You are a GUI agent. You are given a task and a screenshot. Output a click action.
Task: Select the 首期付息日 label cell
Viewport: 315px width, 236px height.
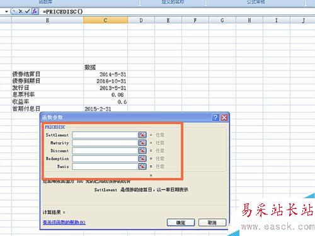coord(47,109)
